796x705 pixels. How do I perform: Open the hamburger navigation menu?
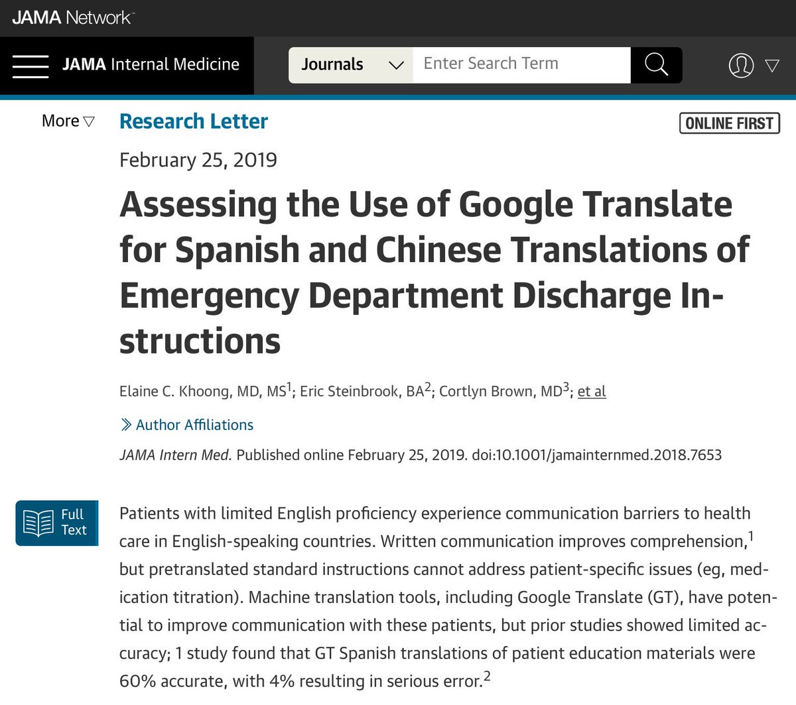point(31,66)
